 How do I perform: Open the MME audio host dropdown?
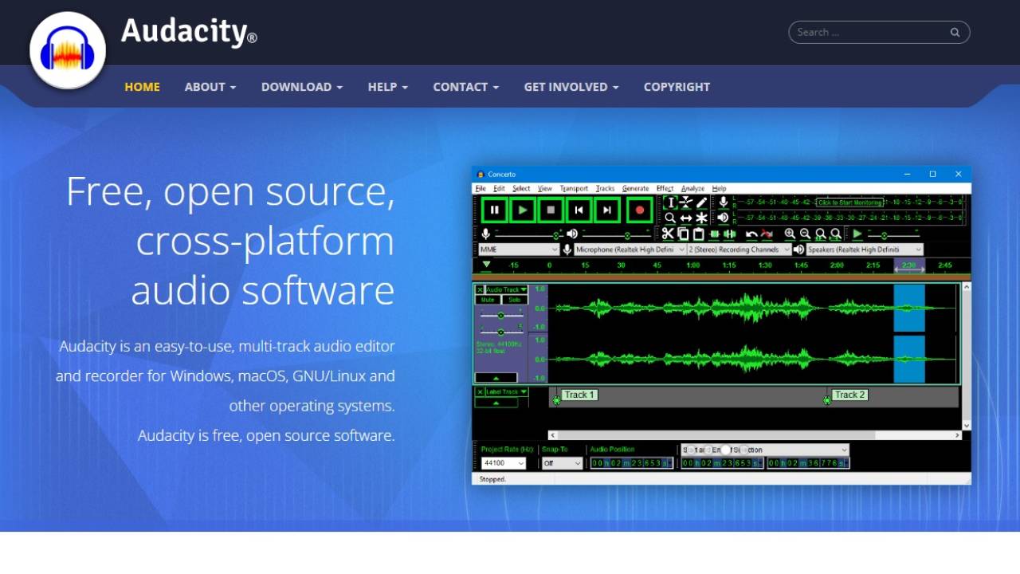point(518,250)
